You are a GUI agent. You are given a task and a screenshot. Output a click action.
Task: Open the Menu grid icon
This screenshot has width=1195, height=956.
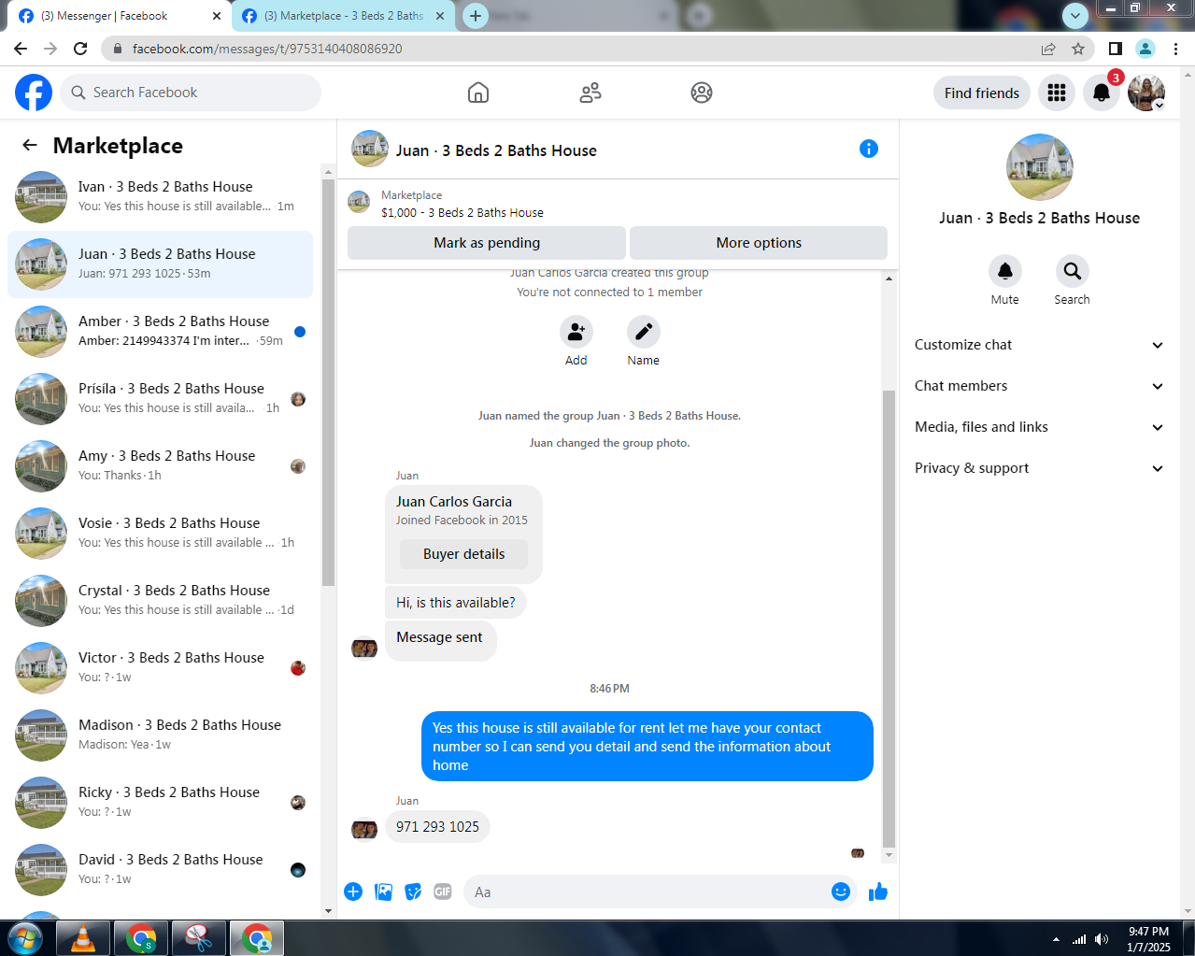[x=1057, y=93]
